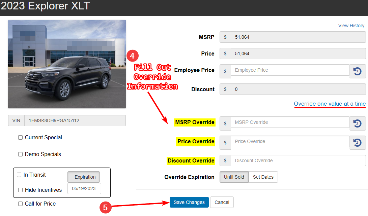This screenshot has height=216, width=368.
Task: Click the Save Changes button
Action: click(189, 202)
